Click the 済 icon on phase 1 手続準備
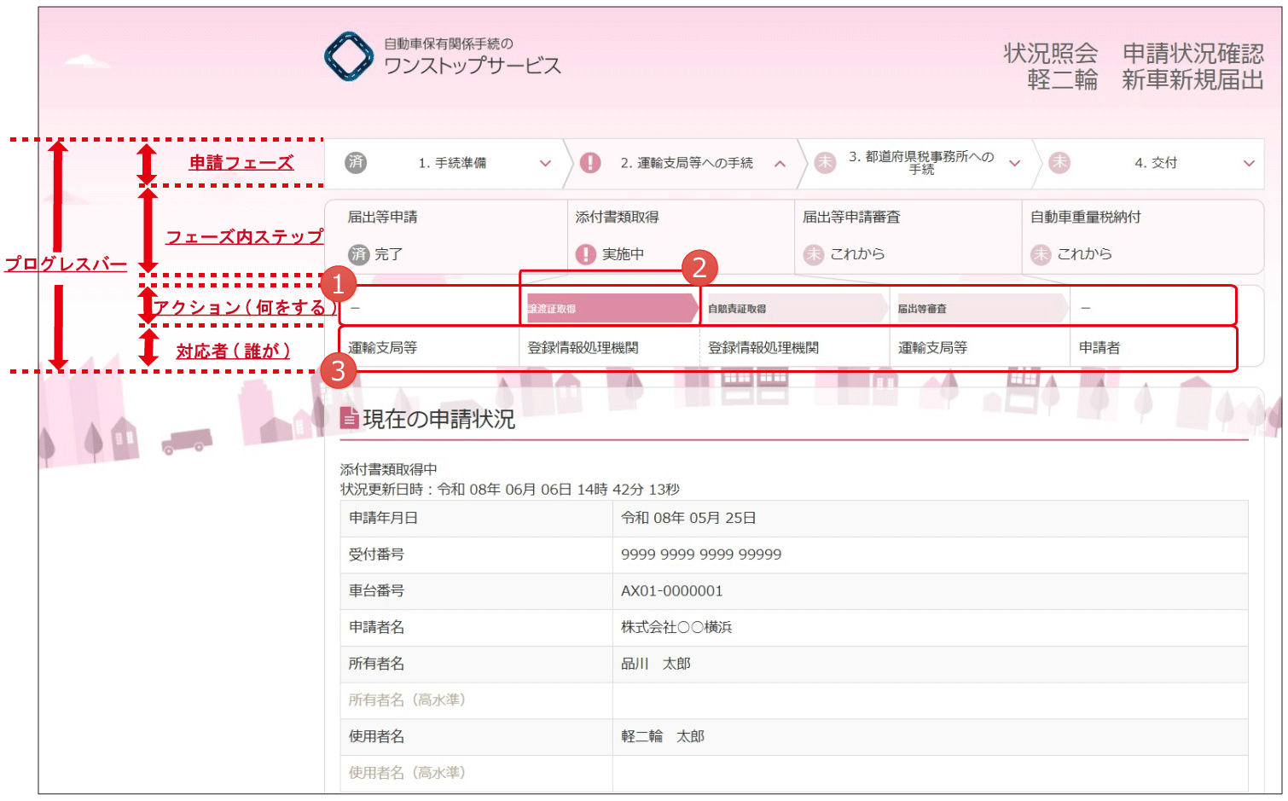 tap(356, 162)
